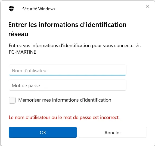Viewport: 155px width, 146px height.
Task: Select the Mot de passe field
Action: coord(67,85)
